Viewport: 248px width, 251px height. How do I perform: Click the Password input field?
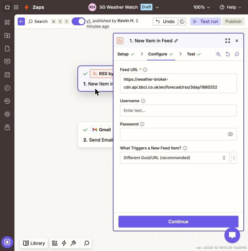[x=178, y=134]
